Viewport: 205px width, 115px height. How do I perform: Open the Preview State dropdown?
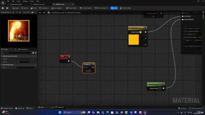point(86,8)
